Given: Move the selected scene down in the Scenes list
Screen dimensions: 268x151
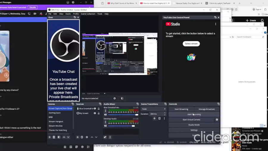Looking at the screenshot, I should [x=68, y=137].
